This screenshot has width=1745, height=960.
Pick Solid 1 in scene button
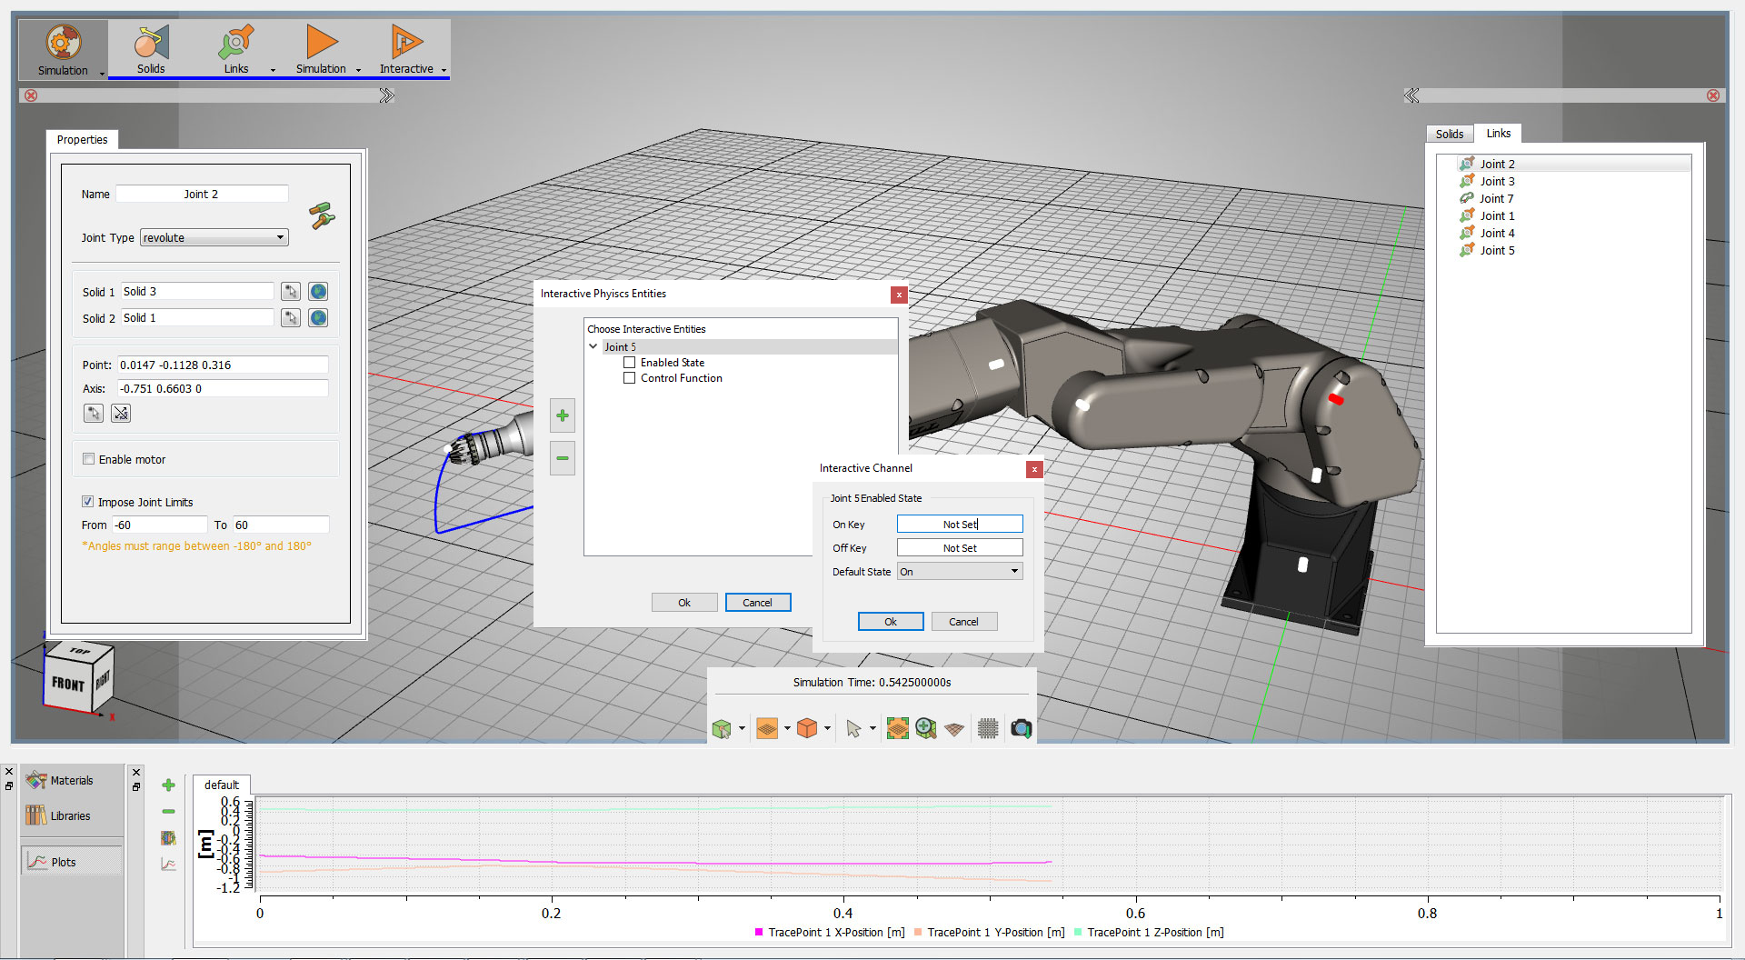291,292
